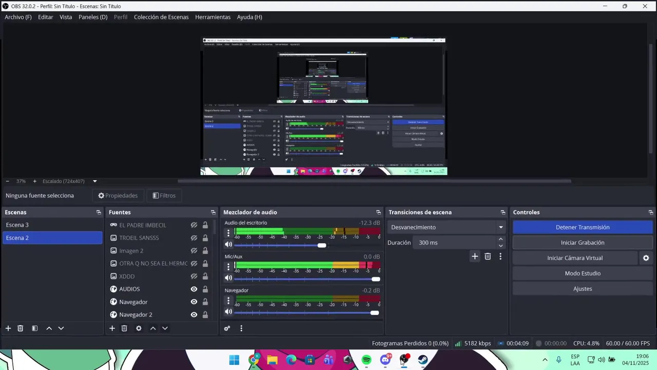657x370 pixels.
Task: Enable Modo Estudio
Action: tap(583, 273)
